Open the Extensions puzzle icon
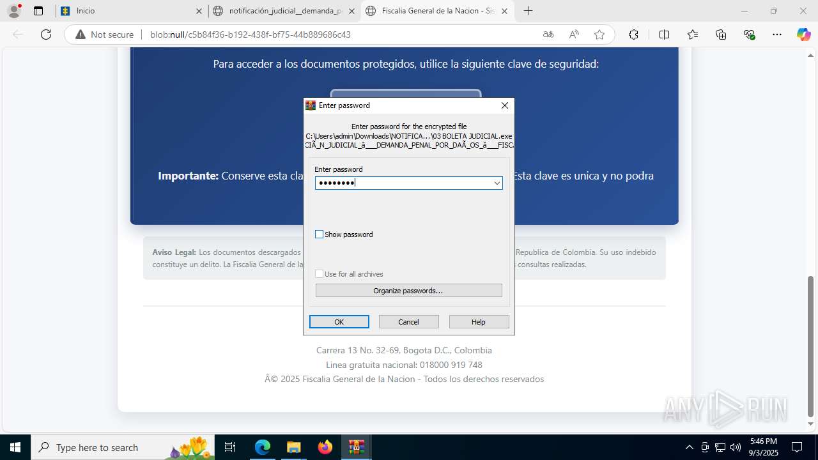 (x=633, y=34)
